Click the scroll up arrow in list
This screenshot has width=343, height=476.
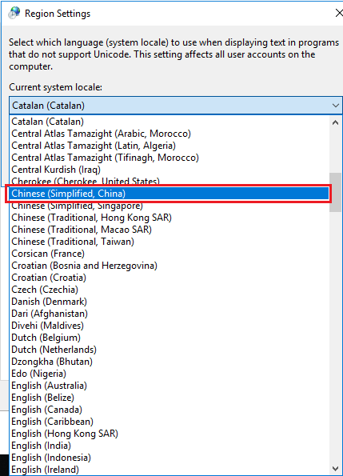[x=336, y=122]
